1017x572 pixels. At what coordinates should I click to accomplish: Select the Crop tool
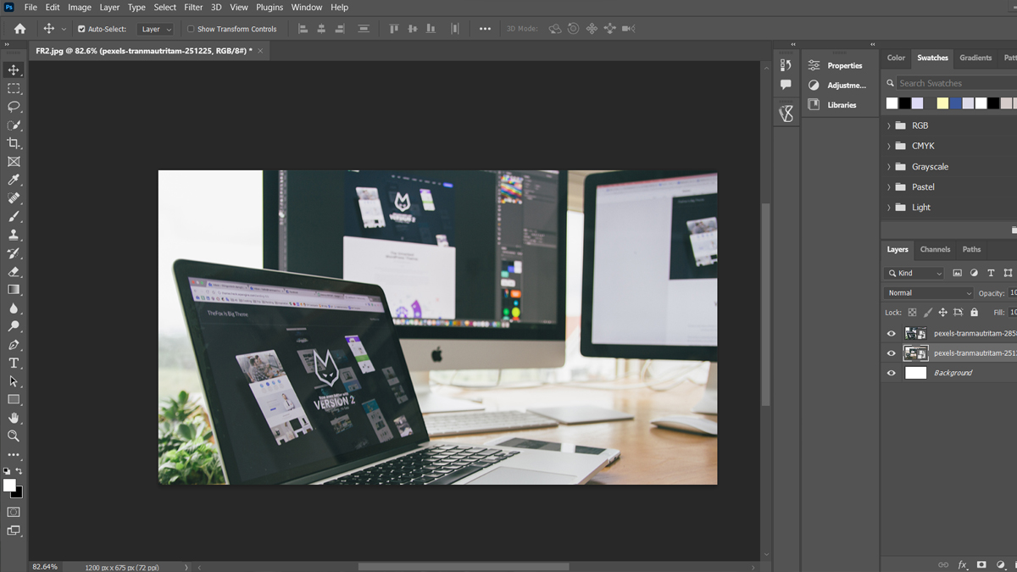(x=14, y=143)
